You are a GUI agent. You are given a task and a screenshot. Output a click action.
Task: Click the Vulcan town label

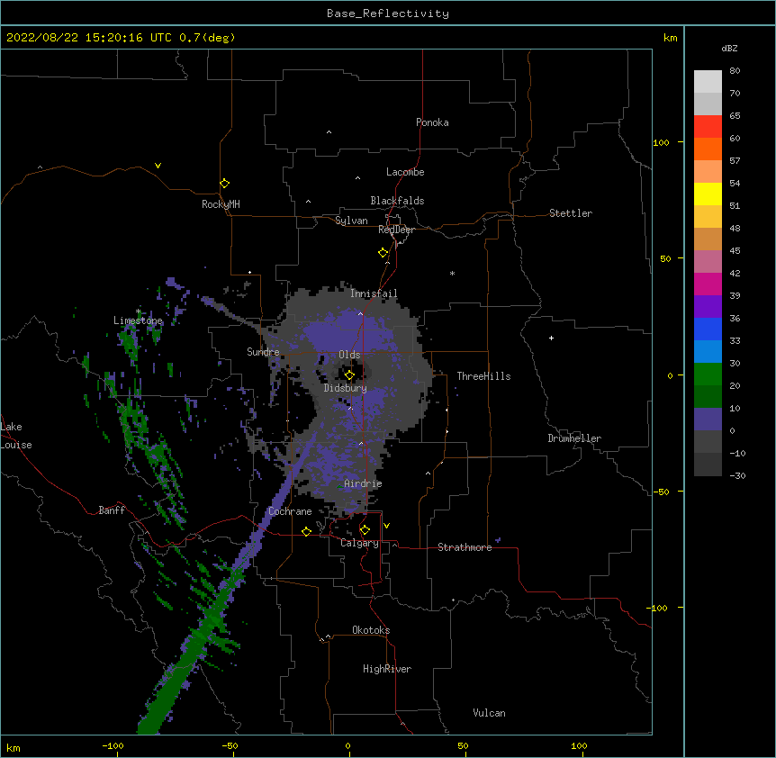click(x=489, y=713)
